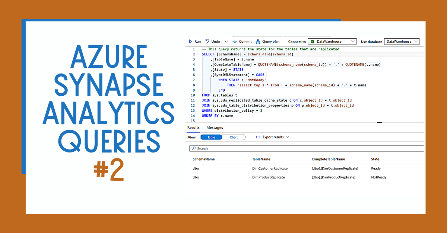Undo the last editor change
447x233 pixels.
point(213,42)
